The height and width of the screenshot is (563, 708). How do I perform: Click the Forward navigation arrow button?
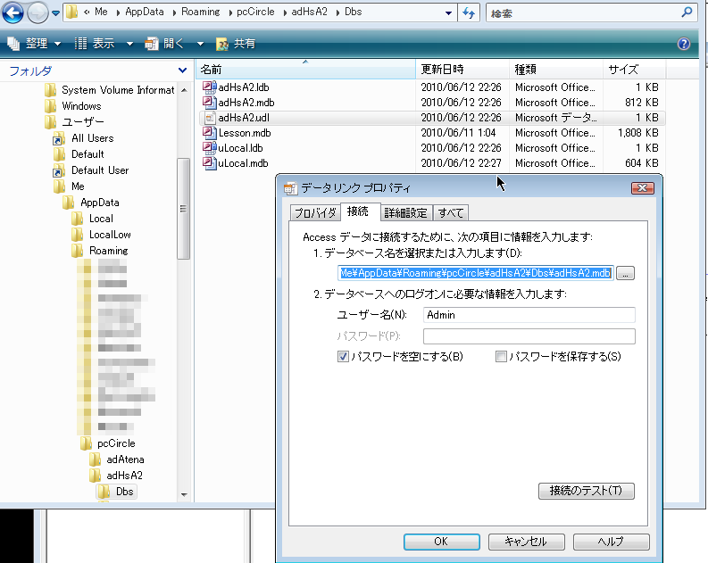[x=37, y=12]
